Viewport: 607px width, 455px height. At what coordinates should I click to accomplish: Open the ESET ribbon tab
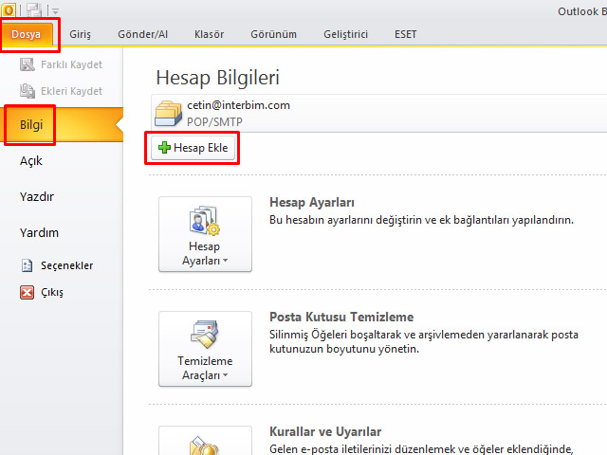[x=405, y=35]
